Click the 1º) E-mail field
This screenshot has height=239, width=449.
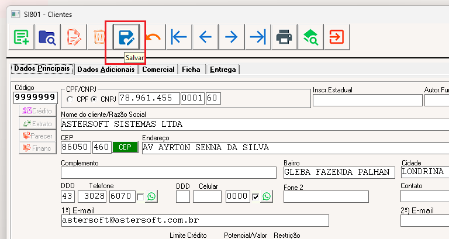[x=195, y=221]
